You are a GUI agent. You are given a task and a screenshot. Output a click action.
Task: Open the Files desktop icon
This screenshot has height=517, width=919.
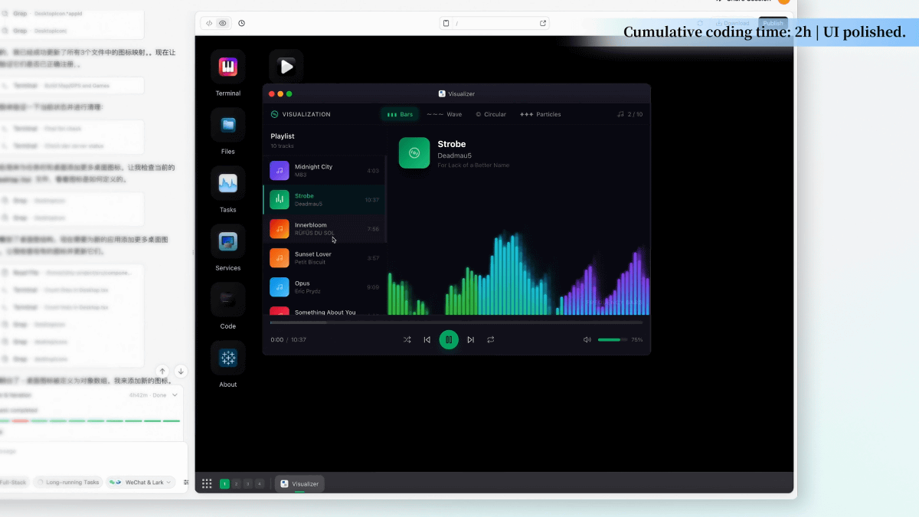pyautogui.click(x=227, y=125)
